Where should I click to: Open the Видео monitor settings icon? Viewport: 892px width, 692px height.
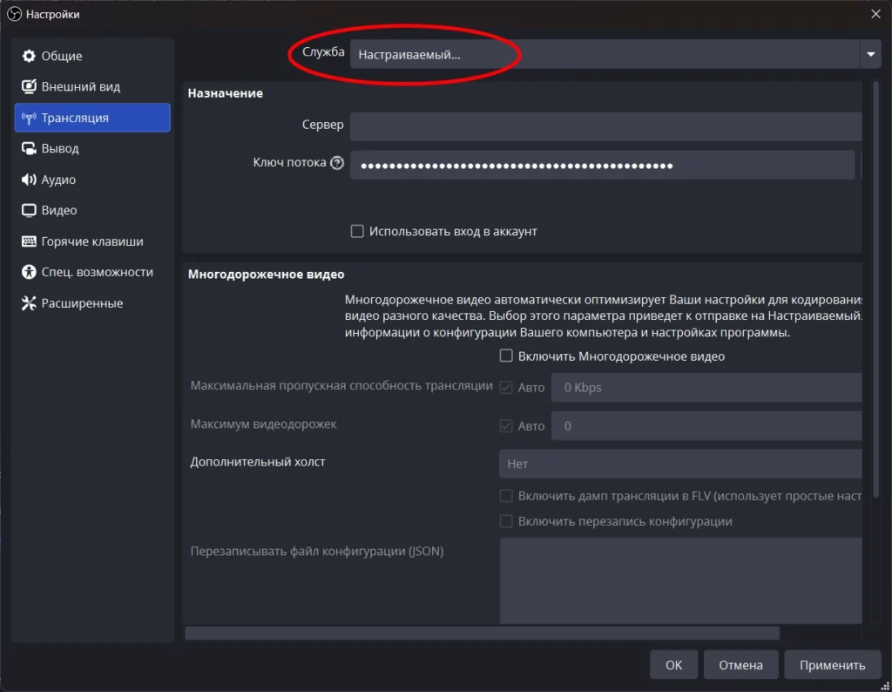[30, 210]
